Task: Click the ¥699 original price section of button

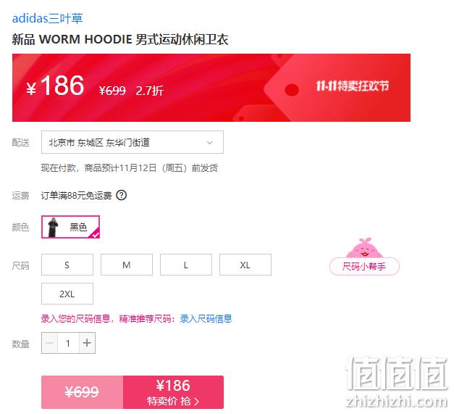Action: click(83, 392)
